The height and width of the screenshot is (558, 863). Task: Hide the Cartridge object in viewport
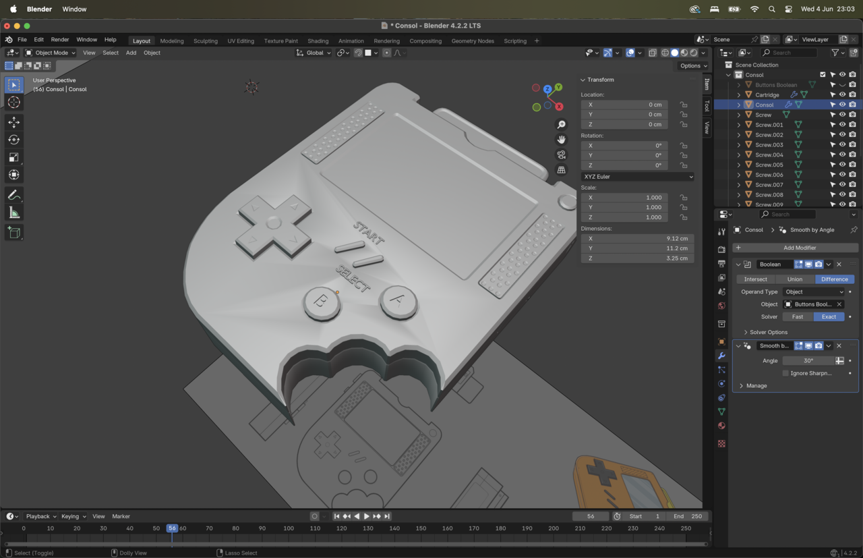[842, 95]
